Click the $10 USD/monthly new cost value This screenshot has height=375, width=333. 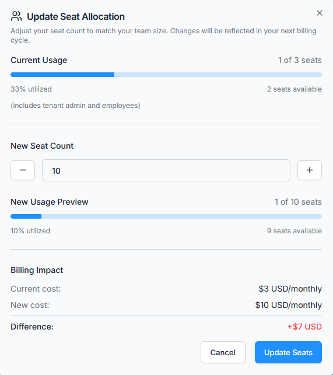[289, 305]
